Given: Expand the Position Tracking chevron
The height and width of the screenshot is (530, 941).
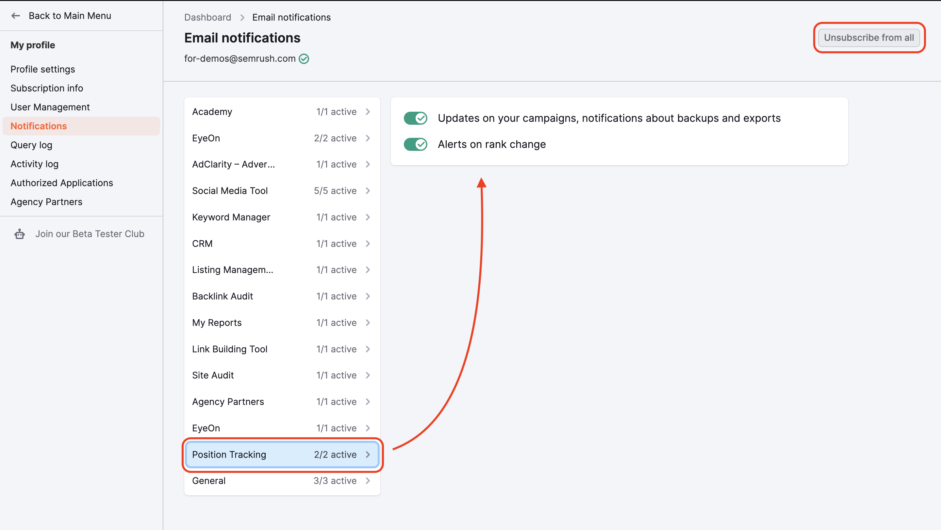Looking at the screenshot, I should tap(368, 455).
